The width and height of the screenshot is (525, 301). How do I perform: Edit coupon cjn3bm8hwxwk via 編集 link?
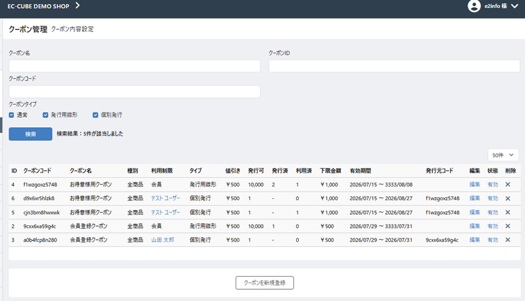(x=474, y=212)
